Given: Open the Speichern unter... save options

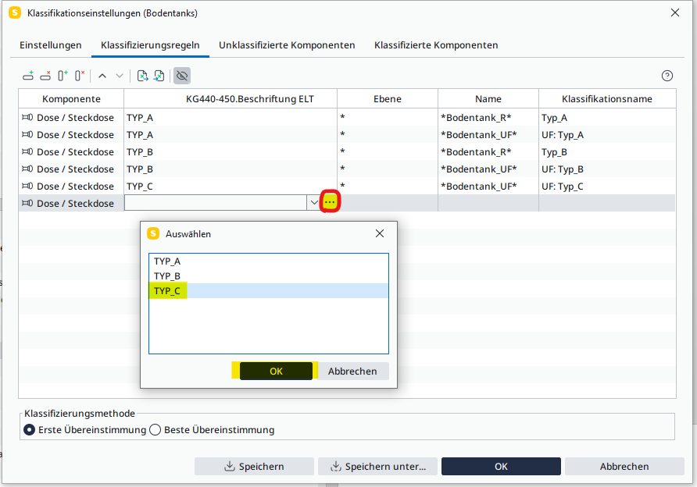Looking at the screenshot, I should (379, 466).
